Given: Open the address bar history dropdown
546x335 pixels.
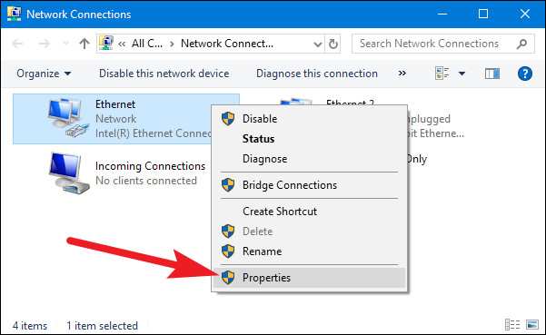Looking at the screenshot, I should click(x=317, y=44).
